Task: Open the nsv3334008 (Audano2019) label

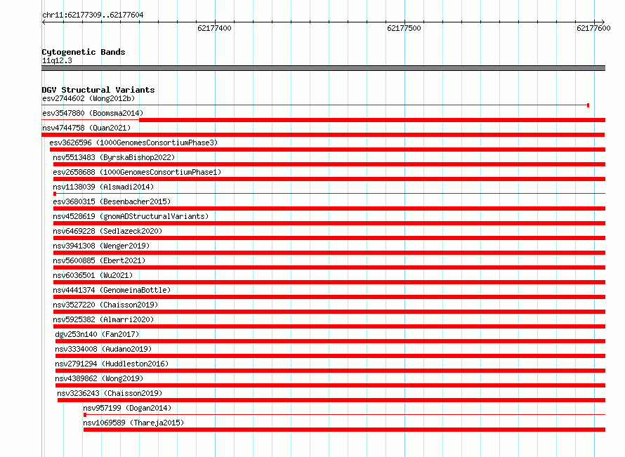Action: click(103, 349)
